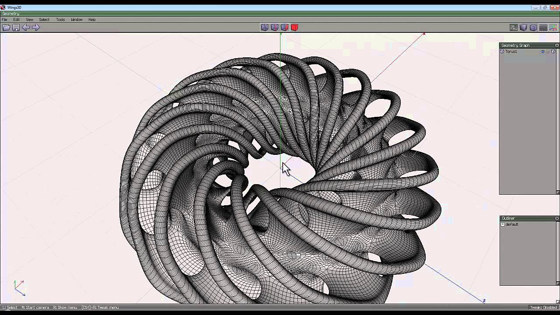Toggle ground plane grid display
560x315 pixels.
coord(543,28)
